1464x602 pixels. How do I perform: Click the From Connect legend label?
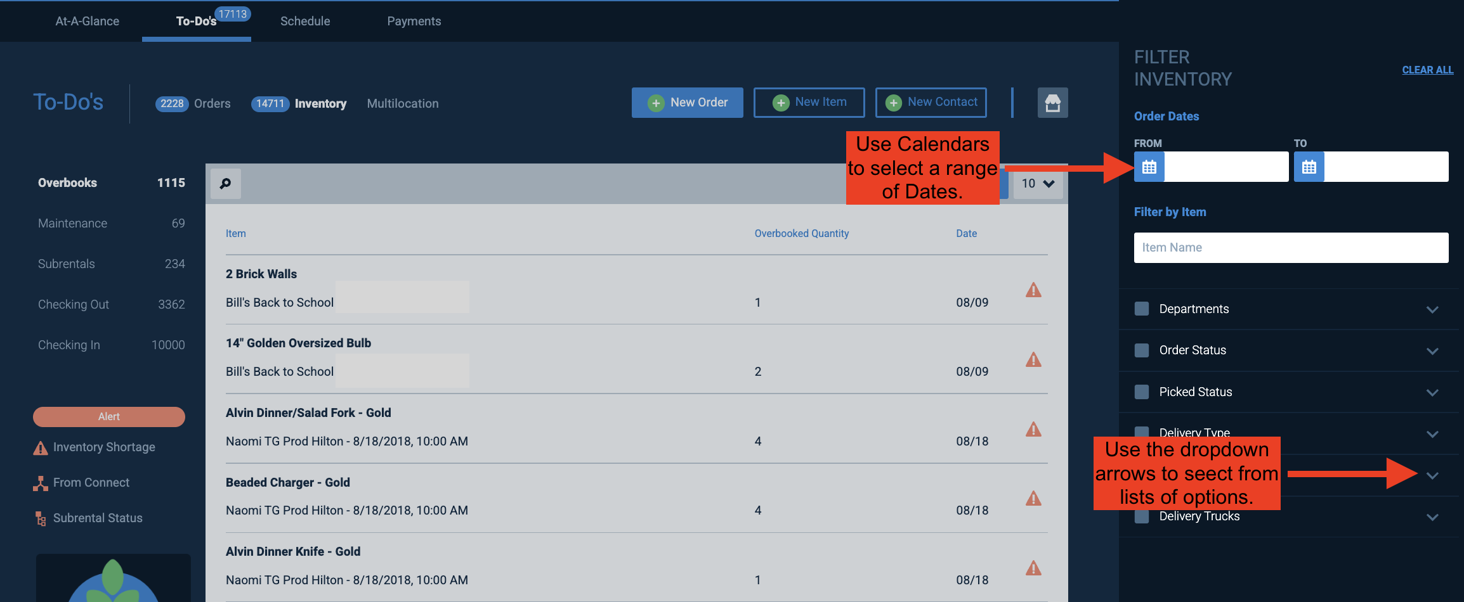91,483
